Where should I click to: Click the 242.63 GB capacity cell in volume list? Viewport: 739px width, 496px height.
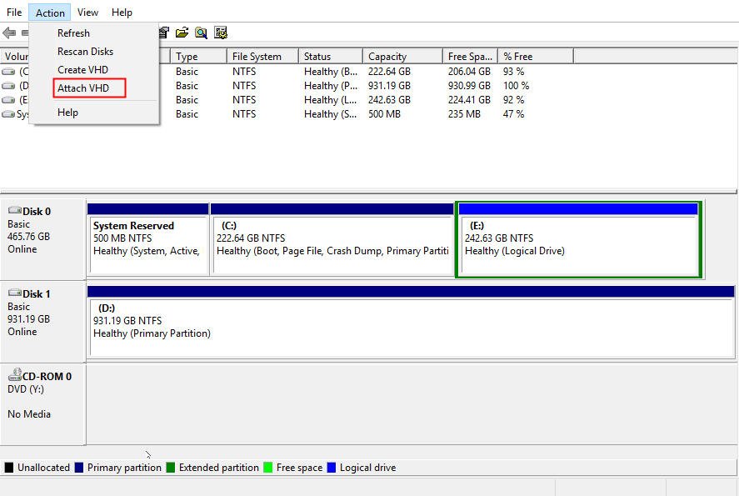(389, 100)
